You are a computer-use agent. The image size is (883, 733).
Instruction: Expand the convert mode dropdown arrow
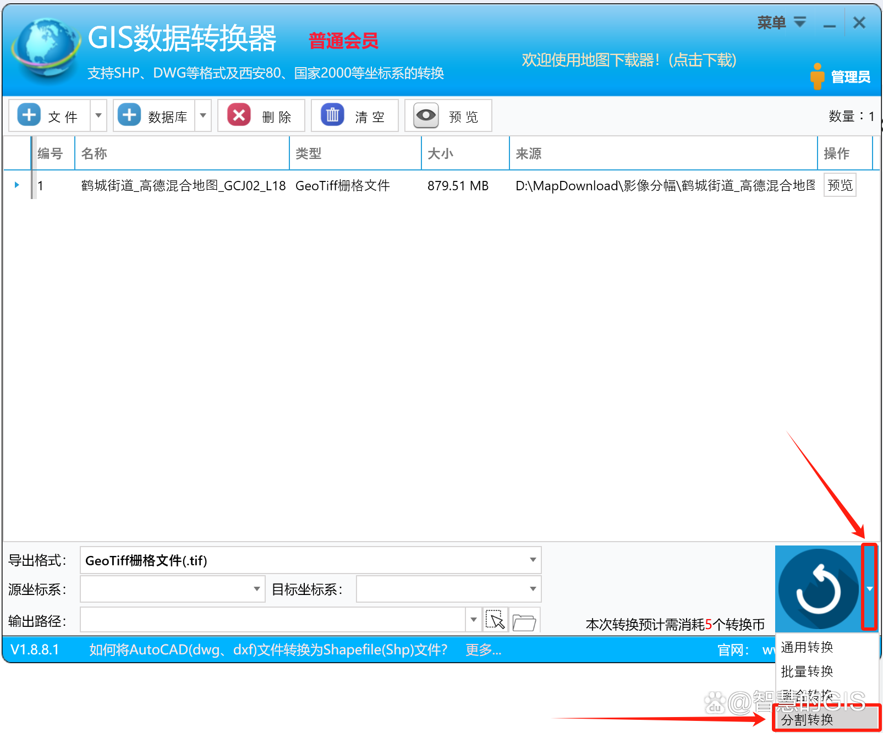tap(870, 588)
